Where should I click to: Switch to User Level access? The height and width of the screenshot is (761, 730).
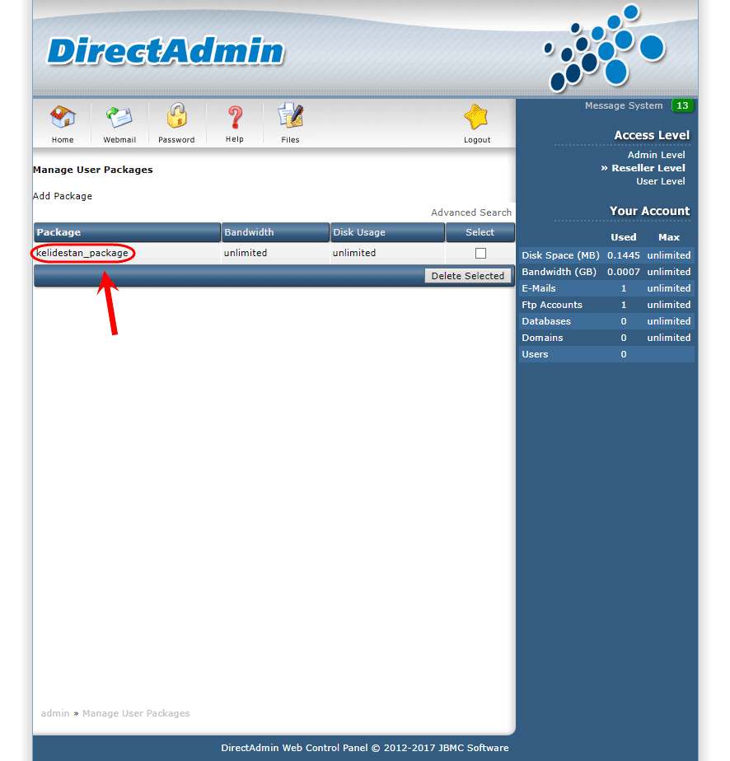661,181
